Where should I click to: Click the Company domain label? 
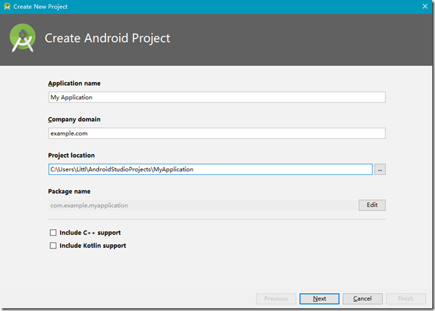pyautogui.click(x=74, y=120)
